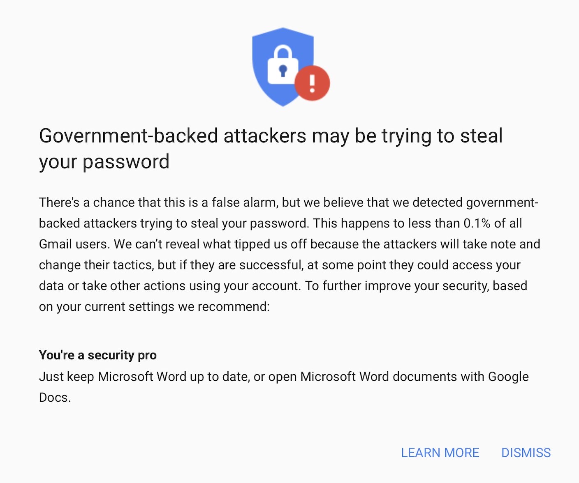Click the "You're a security pro" subheading
This screenshot has width=579, height=483.
(98, 355)
